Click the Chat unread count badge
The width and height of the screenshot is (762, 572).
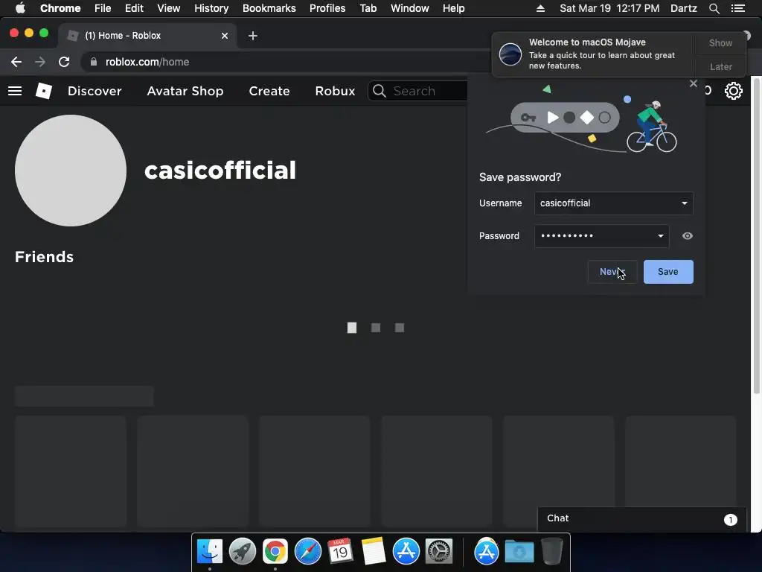[731, 519]
